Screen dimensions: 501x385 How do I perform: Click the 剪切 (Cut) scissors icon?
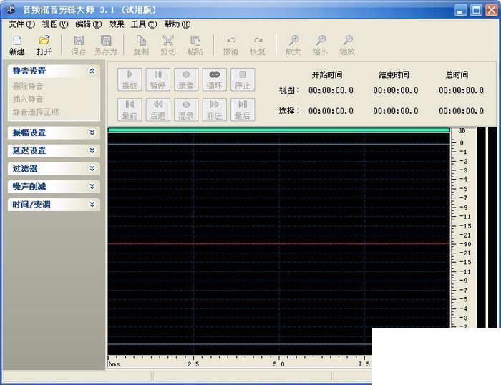(168, 45)
